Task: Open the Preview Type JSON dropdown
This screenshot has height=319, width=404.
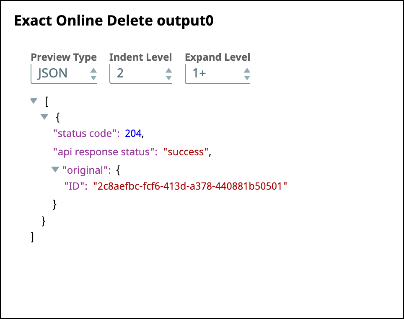Action: point(64,74)
